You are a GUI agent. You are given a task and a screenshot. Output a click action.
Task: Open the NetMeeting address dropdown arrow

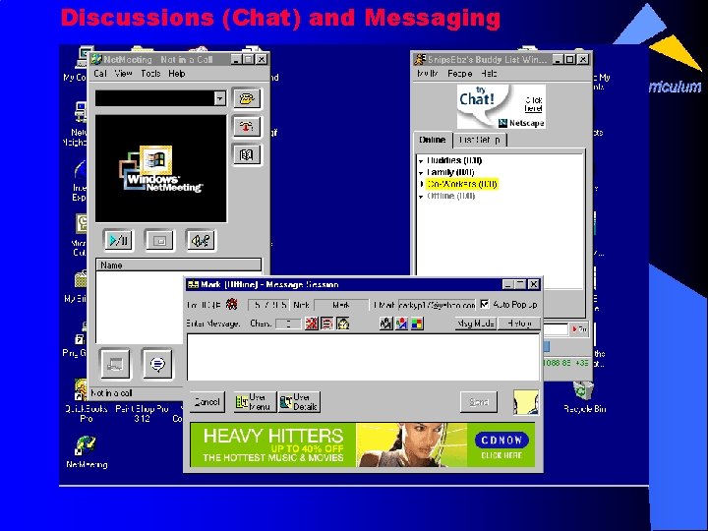tap(220, 98)
